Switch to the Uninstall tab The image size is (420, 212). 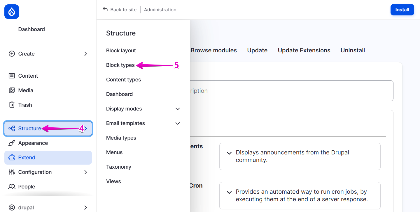pos(353,50)
